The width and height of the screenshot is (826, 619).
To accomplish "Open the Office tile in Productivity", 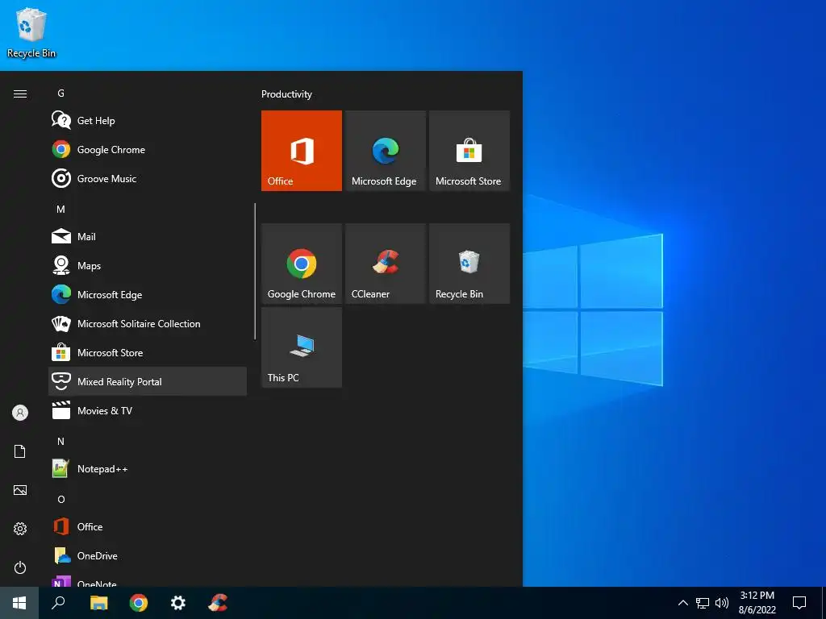I will 302,151.
